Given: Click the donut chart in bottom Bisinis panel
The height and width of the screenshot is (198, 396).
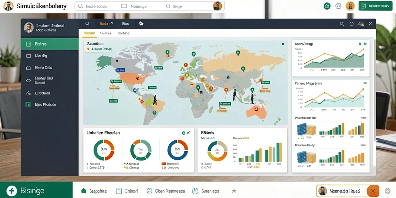Looking at the screenshot, I should [217, 151].
